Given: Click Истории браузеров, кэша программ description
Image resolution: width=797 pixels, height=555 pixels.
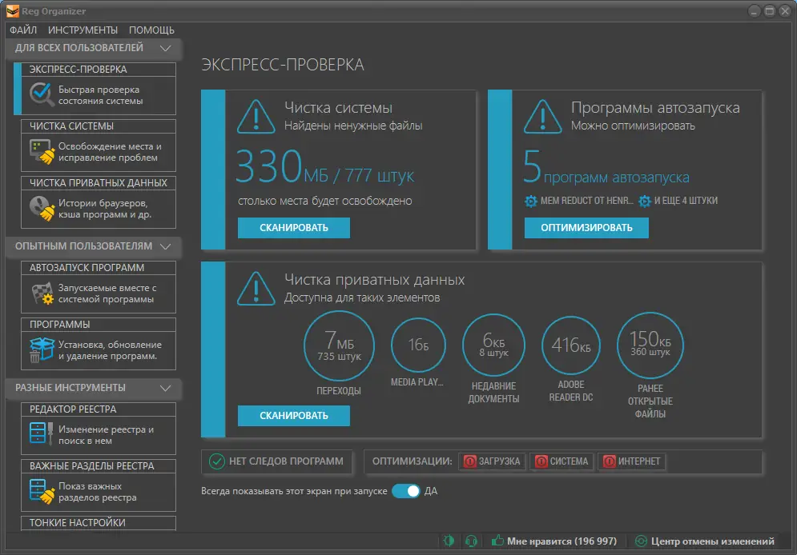Looking at the screenshot, I should point(105,209).
